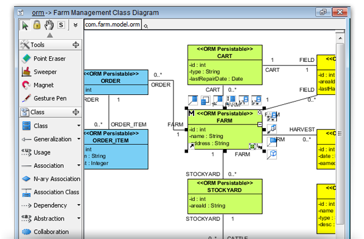The image size is (364, 239).
Task: Pick the Gesture Pen tool
Action: (x=44, y=98)
